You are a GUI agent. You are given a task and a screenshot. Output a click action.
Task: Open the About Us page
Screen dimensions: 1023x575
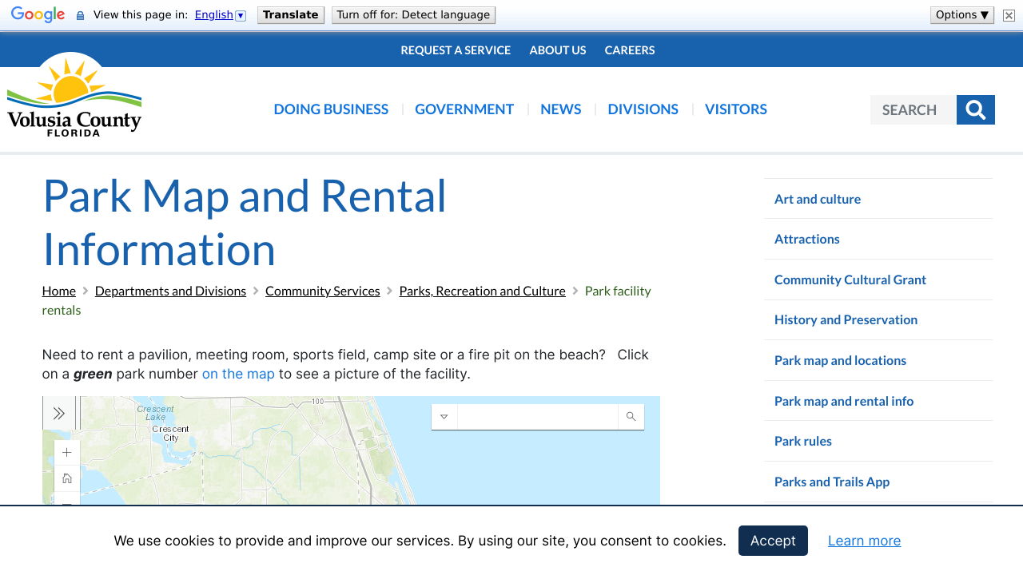[558, 50]
